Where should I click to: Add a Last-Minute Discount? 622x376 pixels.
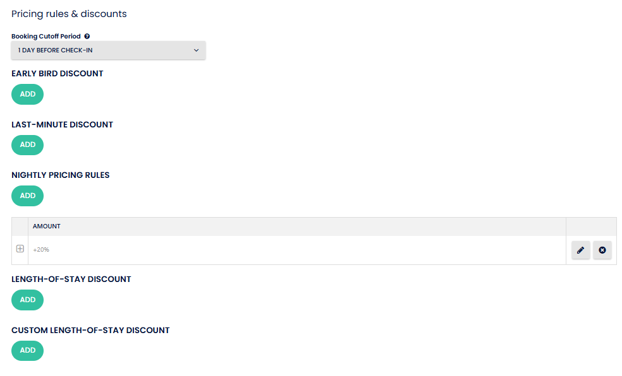(x=27, y=145)
